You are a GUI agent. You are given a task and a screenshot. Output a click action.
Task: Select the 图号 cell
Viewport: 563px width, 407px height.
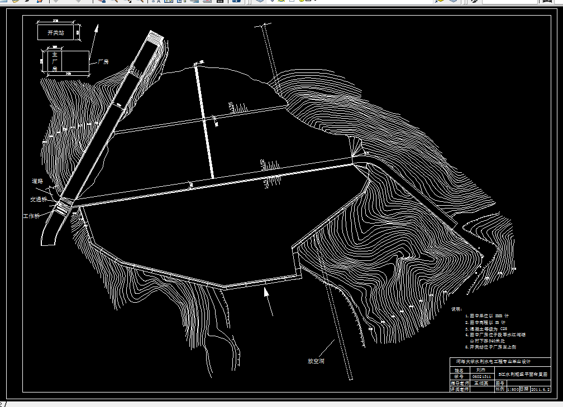pos(500,383)
